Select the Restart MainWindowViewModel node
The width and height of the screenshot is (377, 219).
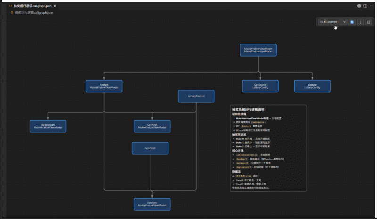[104, 86]
